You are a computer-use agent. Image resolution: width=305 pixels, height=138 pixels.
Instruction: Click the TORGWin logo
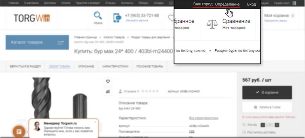[31, 18]
